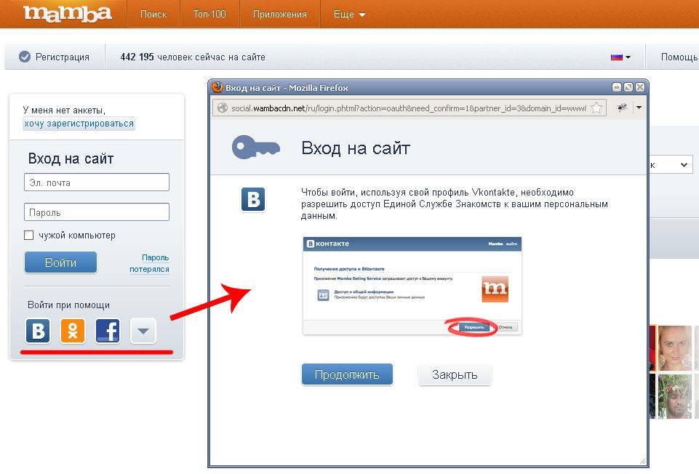Open the "Приложения" menu item
Viewport: 699px width, 474px height.
[x=280, y=15]
